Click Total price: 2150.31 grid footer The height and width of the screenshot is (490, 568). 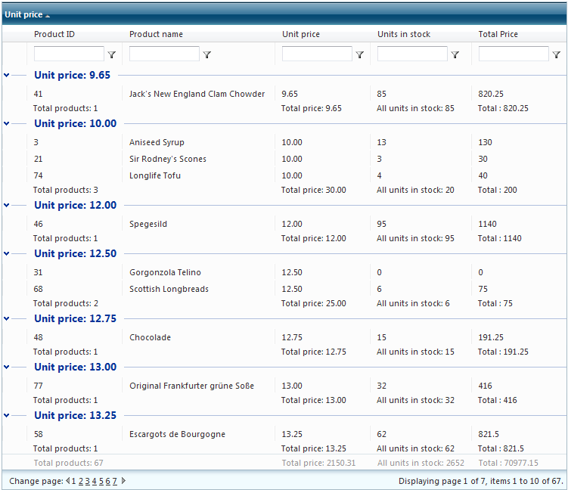318,463
